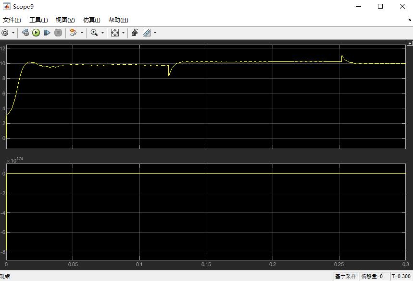This screenshot has height=281, width=413.
Task: Expand the measurements dropdown arrow
Action: click(x=155, y=33)
